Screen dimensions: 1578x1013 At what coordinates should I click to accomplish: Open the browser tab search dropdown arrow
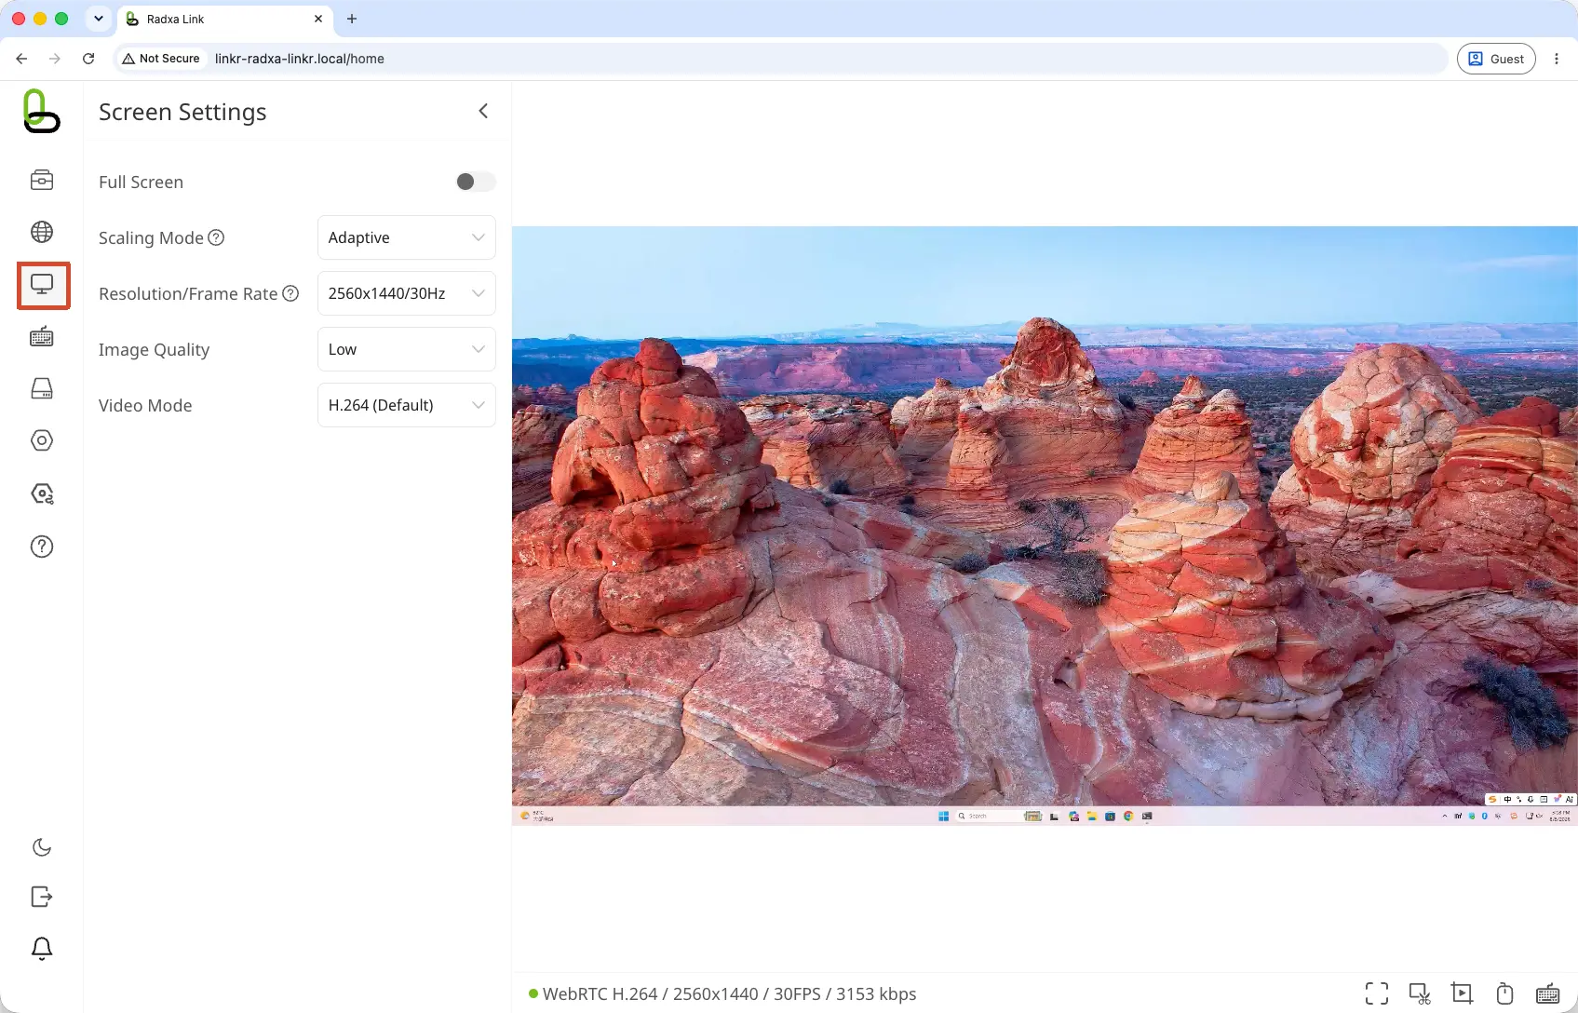click(98, 19)
